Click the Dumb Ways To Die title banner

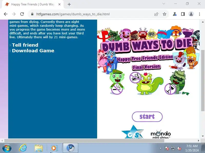click(x=147, y=45)
